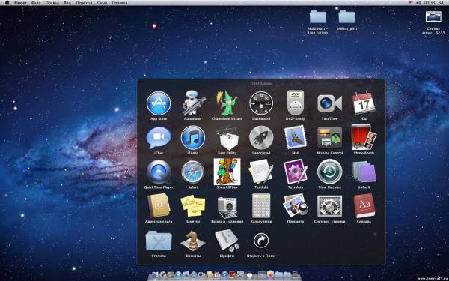Launch Шахматы chess icon
The width and height of the screenshot is (449, 281).
pos(193,241)
